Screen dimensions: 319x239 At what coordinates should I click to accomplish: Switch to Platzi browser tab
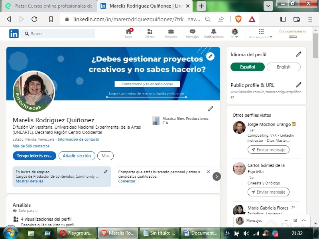(x=50, y=6)
